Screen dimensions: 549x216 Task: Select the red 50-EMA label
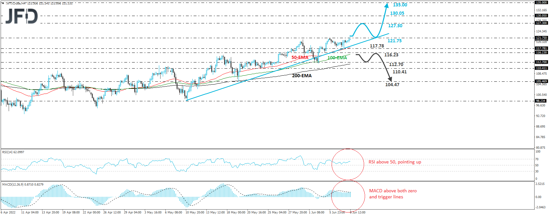coord(300,57)
